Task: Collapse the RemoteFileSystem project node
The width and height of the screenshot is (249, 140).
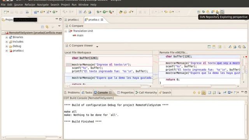Action: pyautogui.click(x=3, y=33)
